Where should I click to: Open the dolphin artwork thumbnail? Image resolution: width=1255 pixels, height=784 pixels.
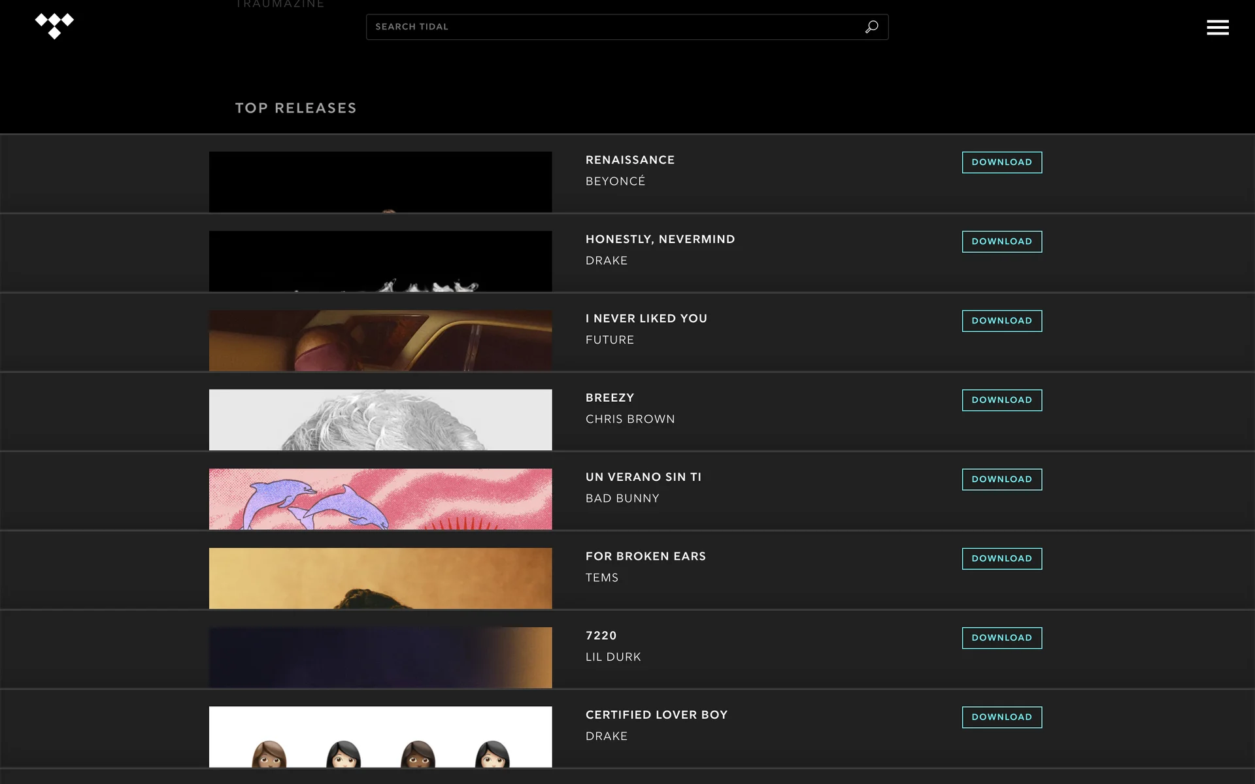(380, 499)
